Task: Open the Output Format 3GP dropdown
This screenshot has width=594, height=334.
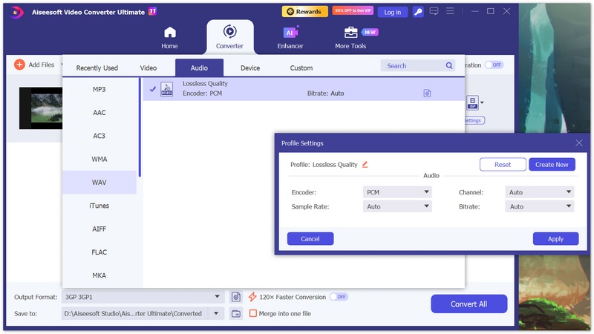Action: click(143, 297)
